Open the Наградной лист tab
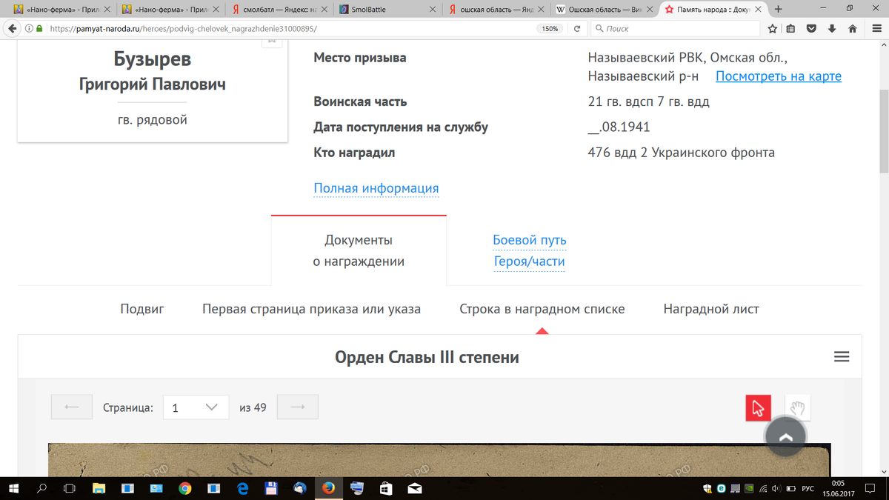This screenshot has height=500, width=889. (x=711, y=309)
